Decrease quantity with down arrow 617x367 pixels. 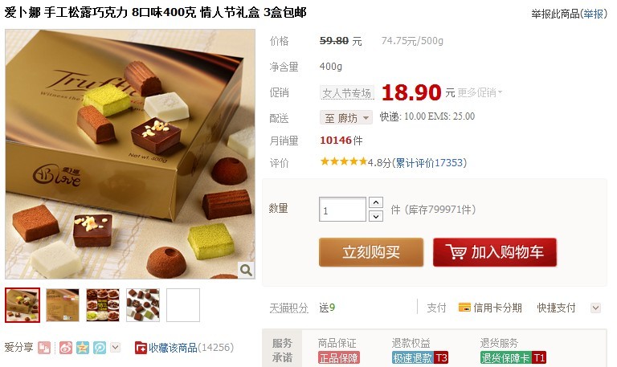point(376,216)
